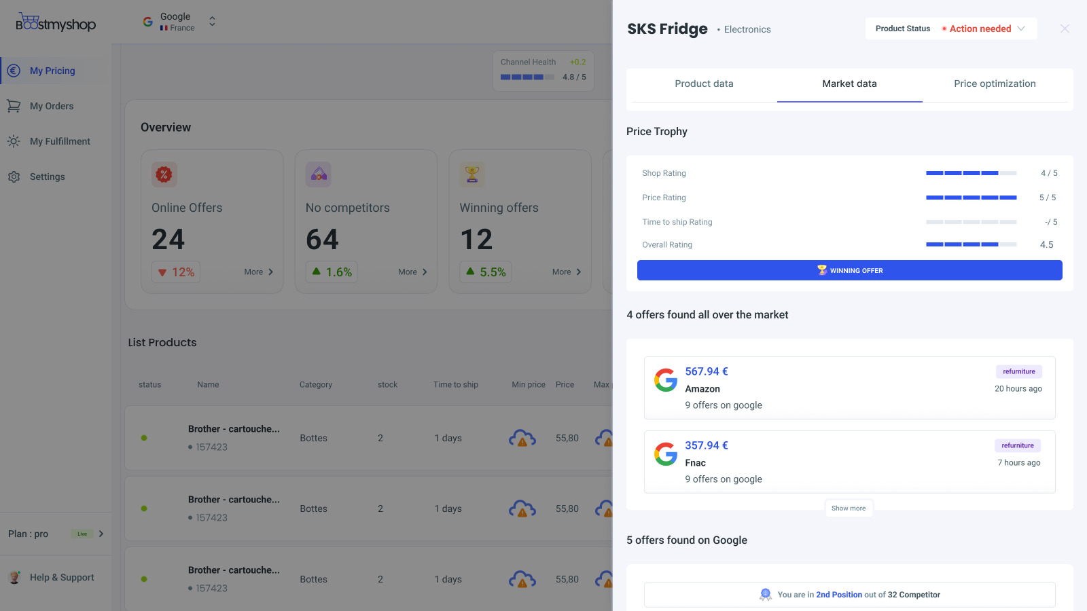Click the cloud warning icon in second Brother row

(522, 508)
